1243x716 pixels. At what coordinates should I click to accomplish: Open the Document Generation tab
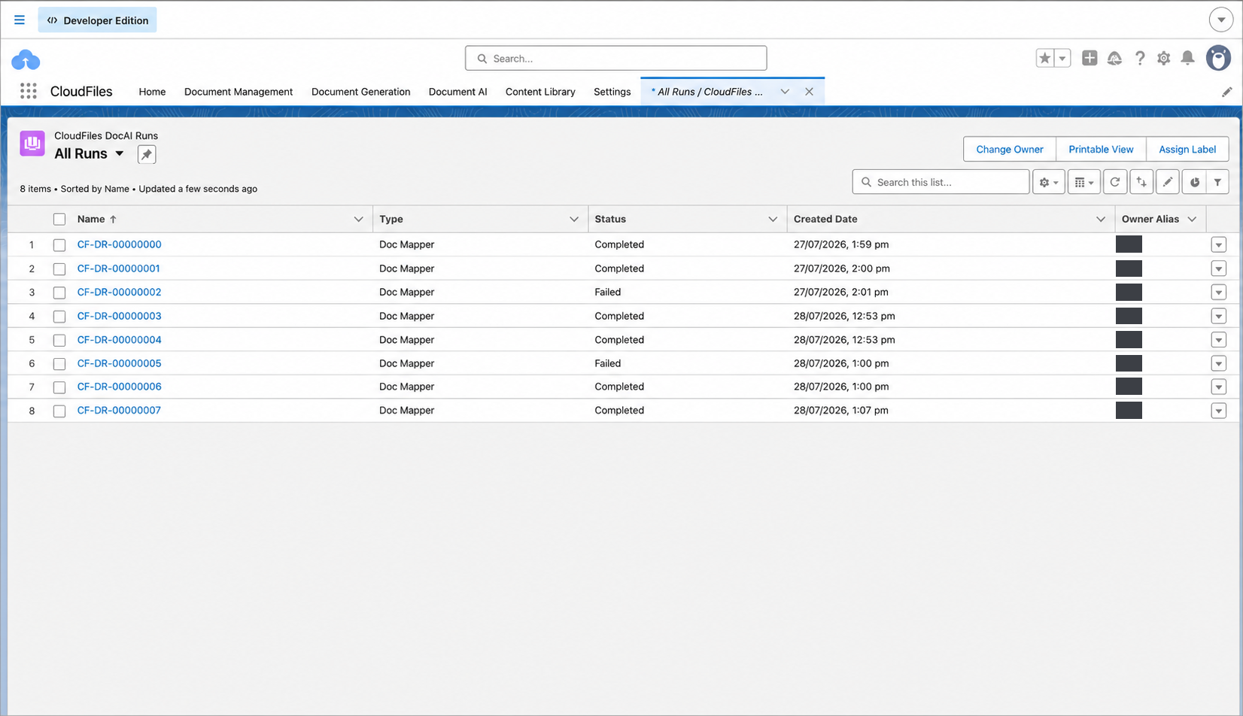361,92
